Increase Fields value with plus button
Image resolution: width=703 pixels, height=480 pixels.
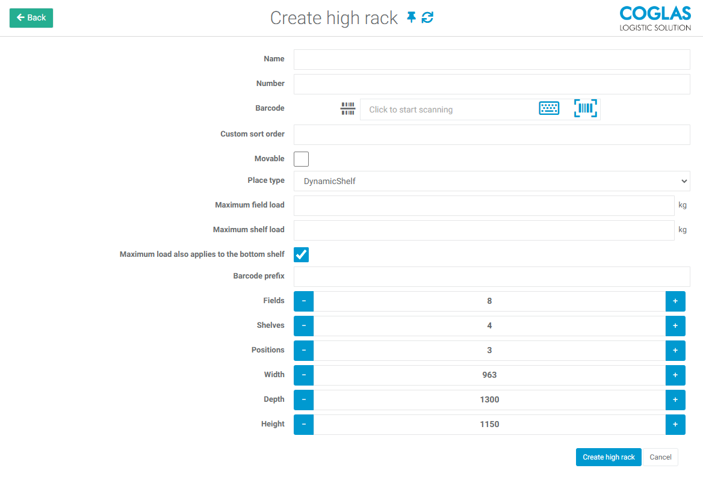pyautogui.click(x=675, y=301)
